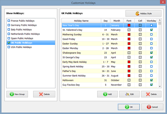This screenshot has width=167, height=114.
Task: Click cell swatch for Early May Bank Holiday
Action: click(140, 62)
